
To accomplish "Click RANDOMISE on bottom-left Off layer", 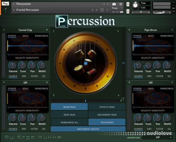I will point(41,89).
